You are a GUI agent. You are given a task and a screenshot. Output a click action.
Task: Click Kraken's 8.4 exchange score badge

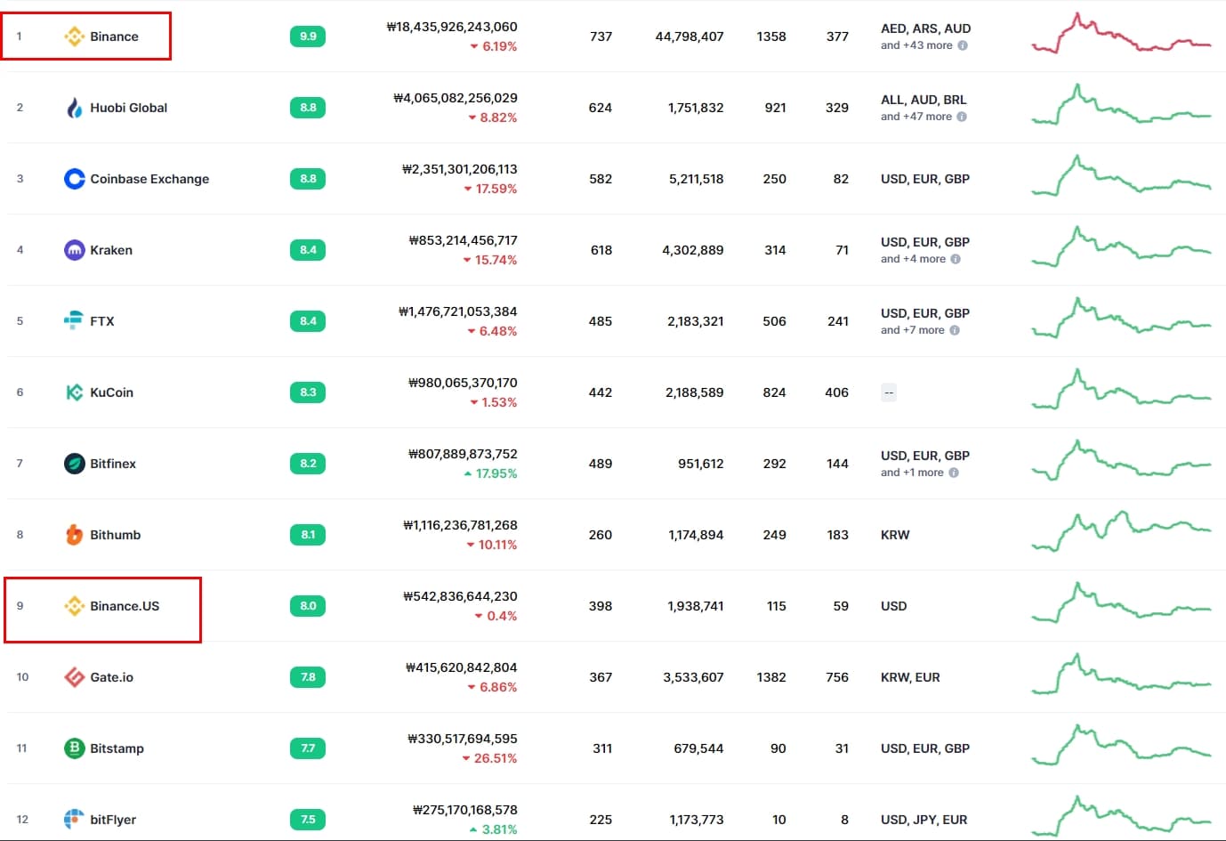308,250
